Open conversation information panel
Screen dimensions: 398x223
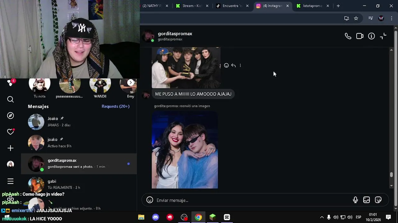[372, 36]
